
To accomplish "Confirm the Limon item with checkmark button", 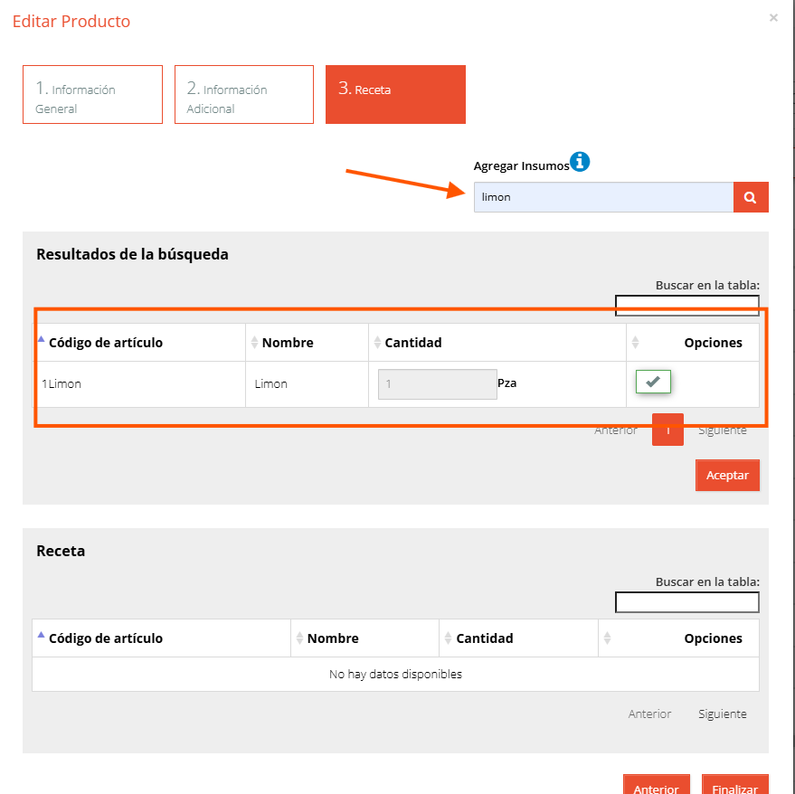I will (x=653, y=382).
